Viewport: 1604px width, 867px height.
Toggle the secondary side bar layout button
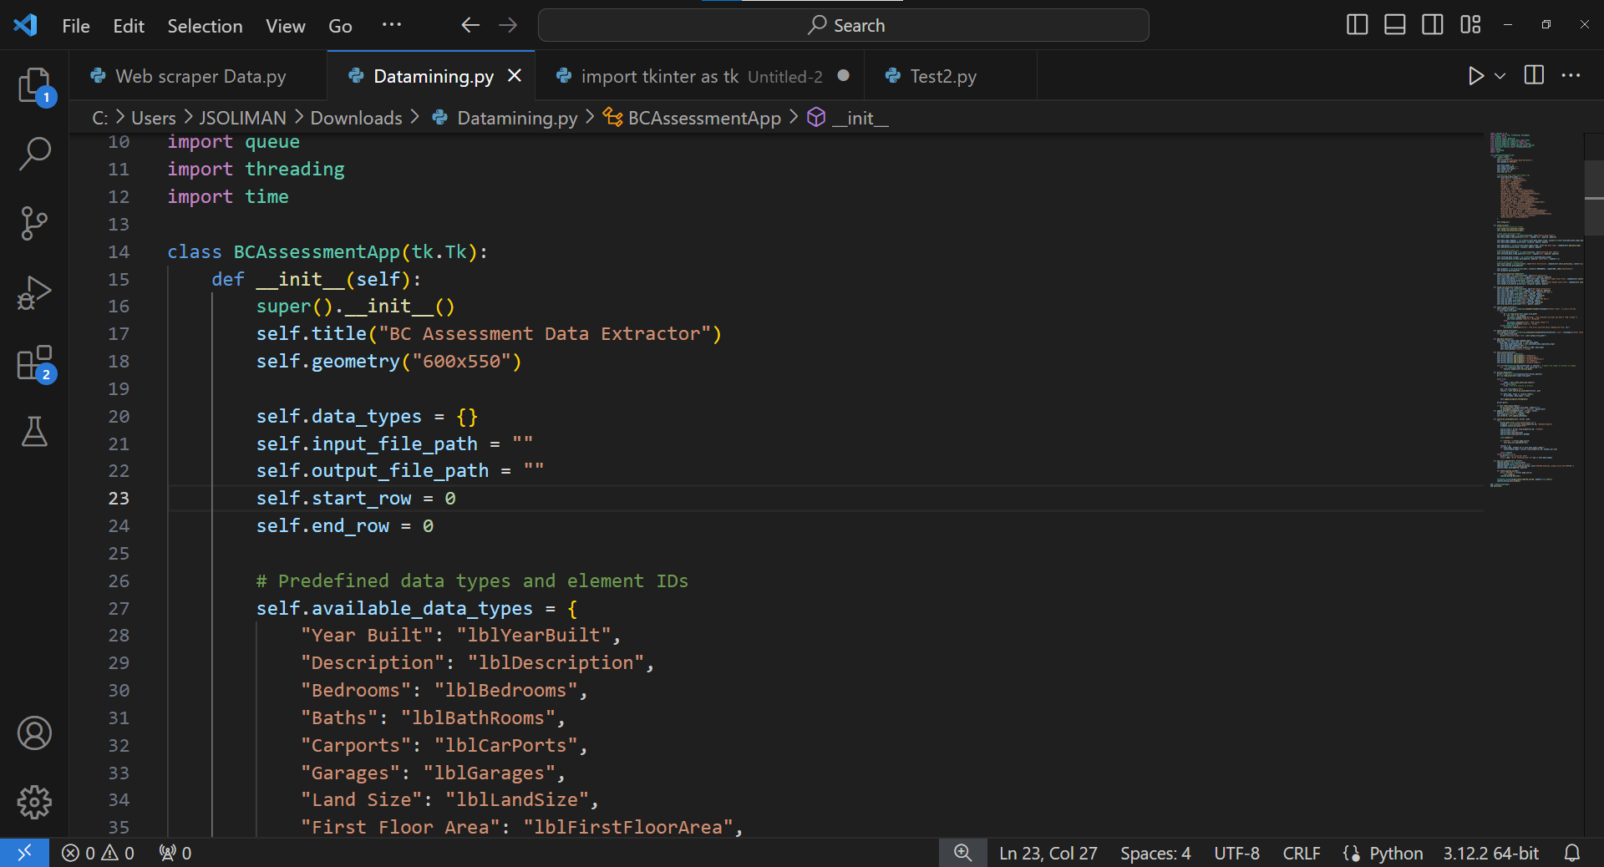pos(1432,25)
